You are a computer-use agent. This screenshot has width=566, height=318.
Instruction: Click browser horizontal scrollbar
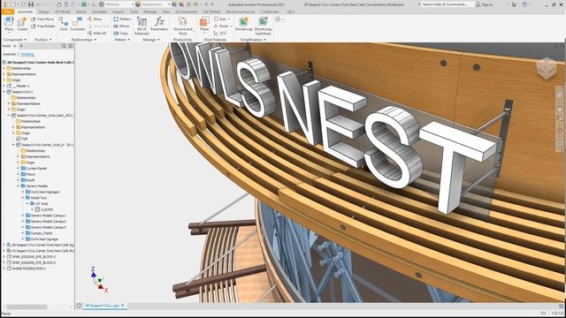[27, 307]
